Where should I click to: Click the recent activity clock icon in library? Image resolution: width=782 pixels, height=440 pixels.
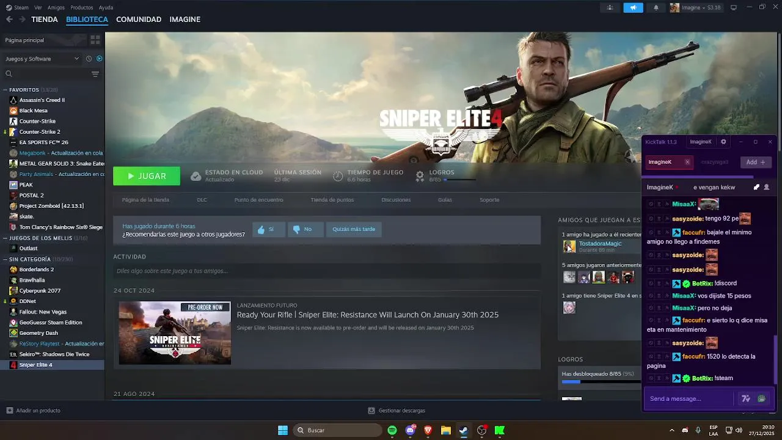tap(89, 59)
